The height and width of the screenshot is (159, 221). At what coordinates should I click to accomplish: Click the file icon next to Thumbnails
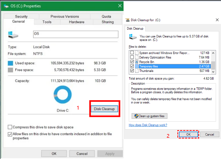[x=136, y=71]
